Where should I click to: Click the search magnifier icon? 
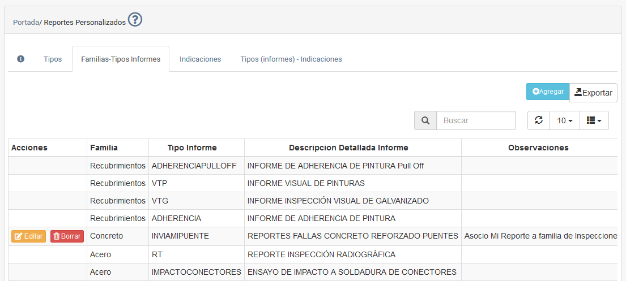(425, 120)
